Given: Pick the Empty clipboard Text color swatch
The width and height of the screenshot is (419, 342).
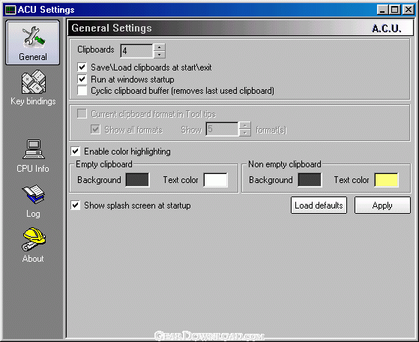Looking at the screenshot, I should 216,180.
